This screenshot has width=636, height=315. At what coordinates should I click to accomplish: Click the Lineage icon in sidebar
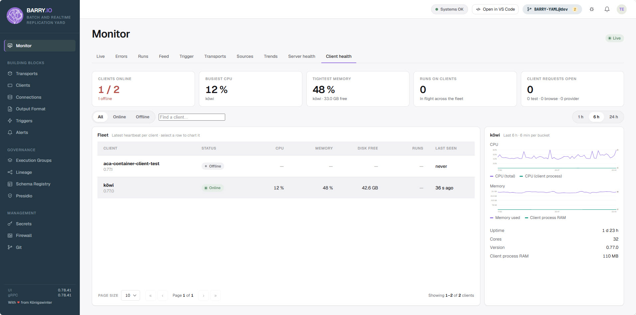click(10, 172)
